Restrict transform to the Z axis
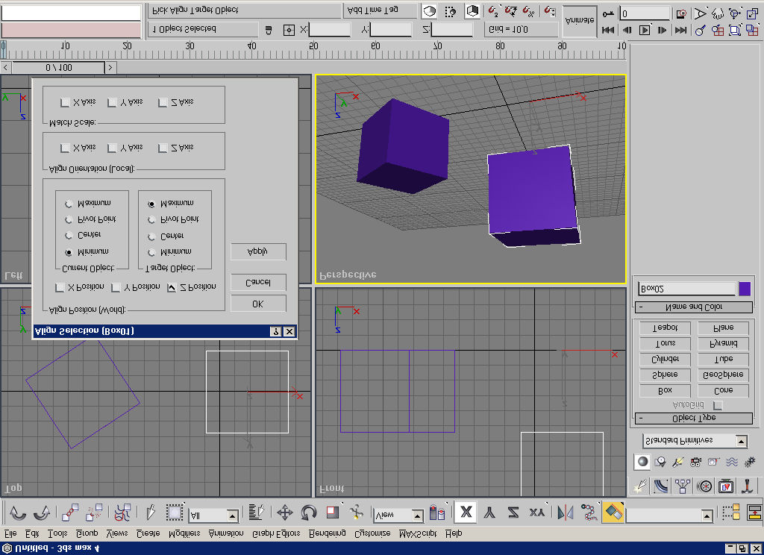 [x=513, y=512]
